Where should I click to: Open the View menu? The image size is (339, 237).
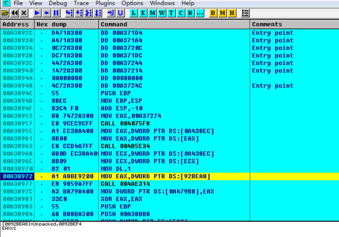click(35, 3)
